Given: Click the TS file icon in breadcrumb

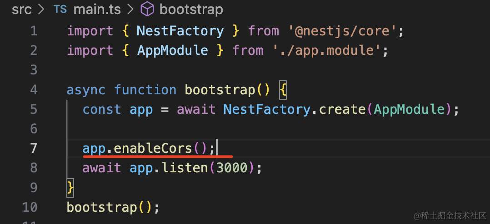Looking at the screenshot, I should (60, 9).
